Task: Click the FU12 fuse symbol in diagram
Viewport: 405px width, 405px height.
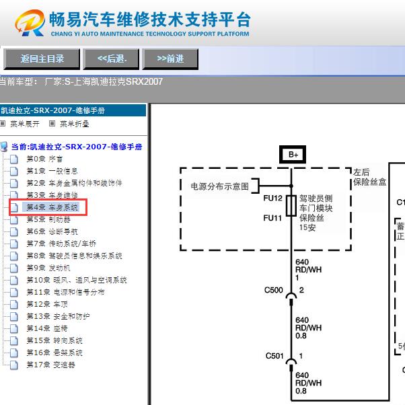Action: (291, 206)
